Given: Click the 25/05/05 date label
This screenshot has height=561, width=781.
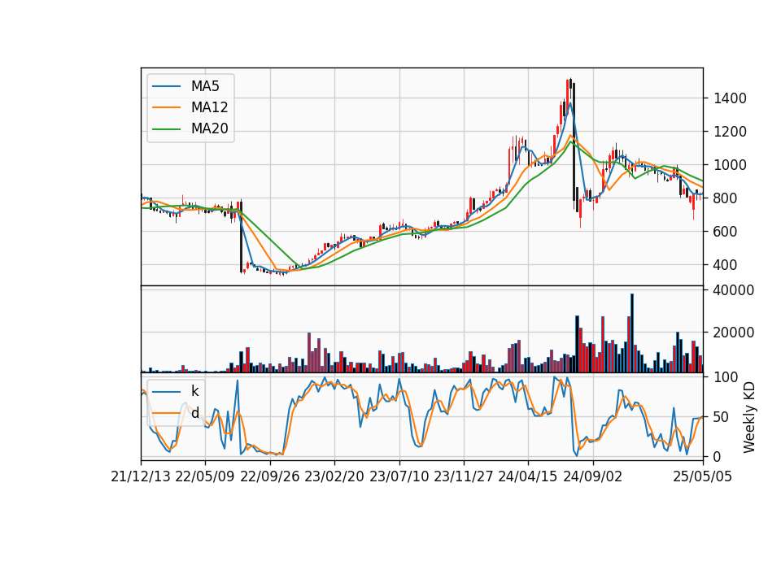Looking at the screenshot, I should tap(703, 477).
